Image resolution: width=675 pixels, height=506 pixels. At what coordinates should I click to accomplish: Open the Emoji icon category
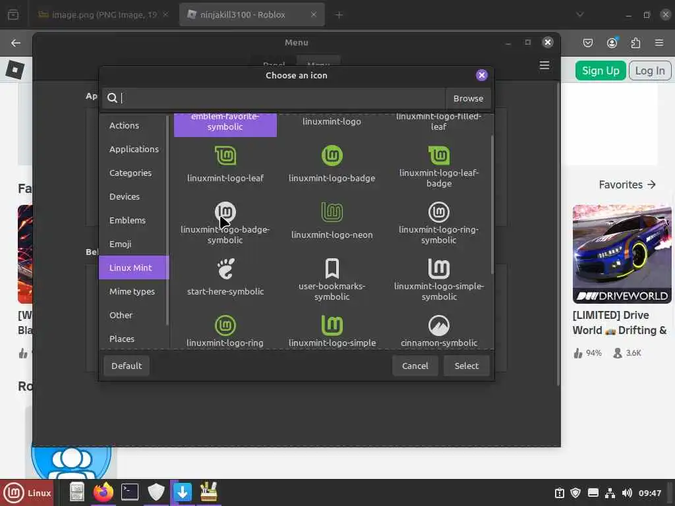click(x=134, y=244)
